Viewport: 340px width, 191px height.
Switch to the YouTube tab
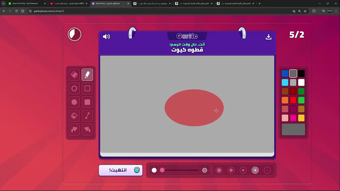pos(68,3)
